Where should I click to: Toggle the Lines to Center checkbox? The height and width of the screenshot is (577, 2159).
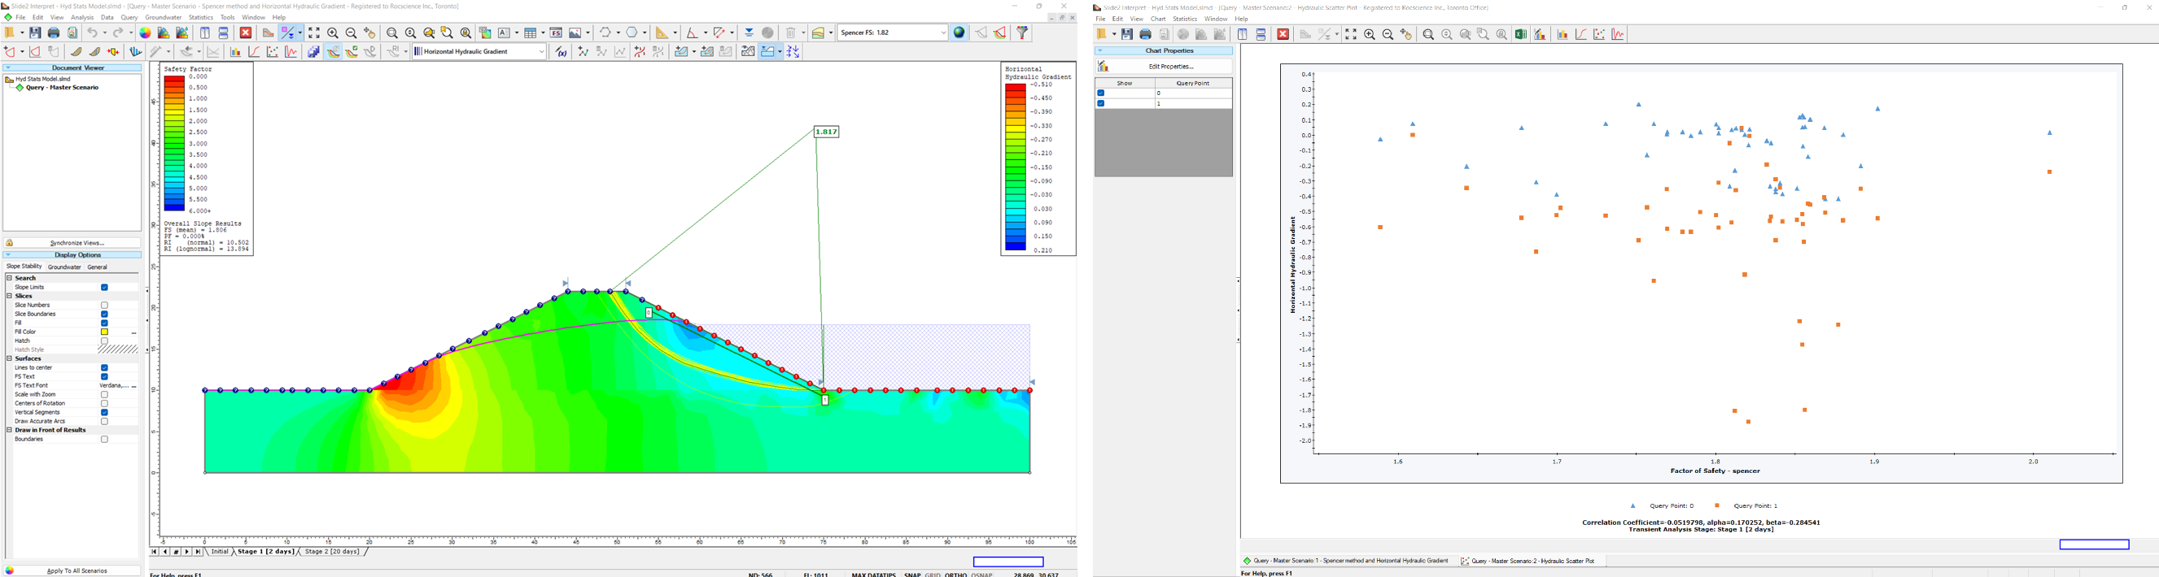[105, 368]
